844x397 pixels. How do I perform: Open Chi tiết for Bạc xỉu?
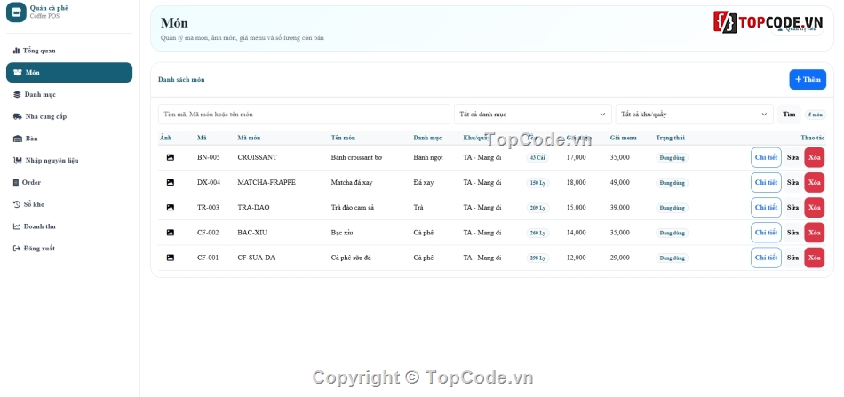[x=766, y=233]
